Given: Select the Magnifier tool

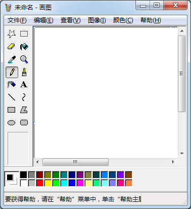Looking at the screenshot, I should click(x=24, y=59).
